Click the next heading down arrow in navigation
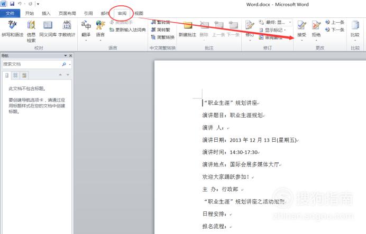The height and width of the screenshot is (234, 366). click(x=68, y=75)
